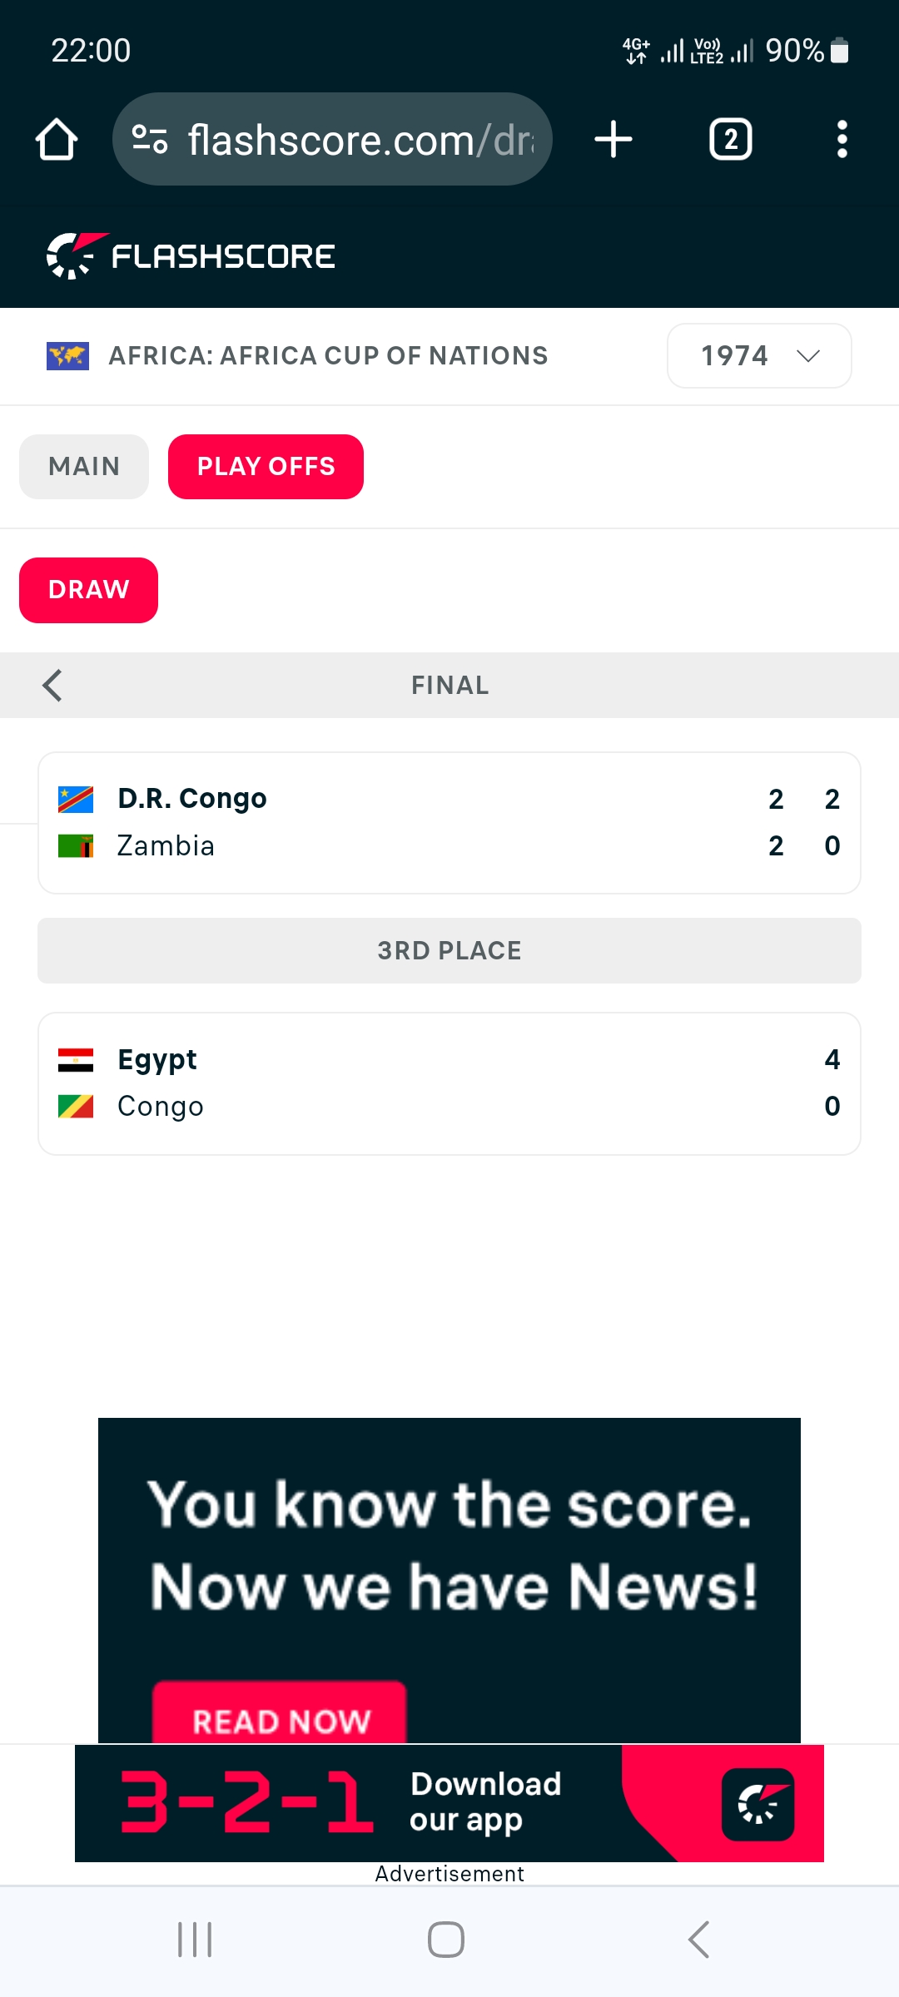Click Africa Cup of Nations league title
This screenshot has height=1997, width=899.
(328, 356)
